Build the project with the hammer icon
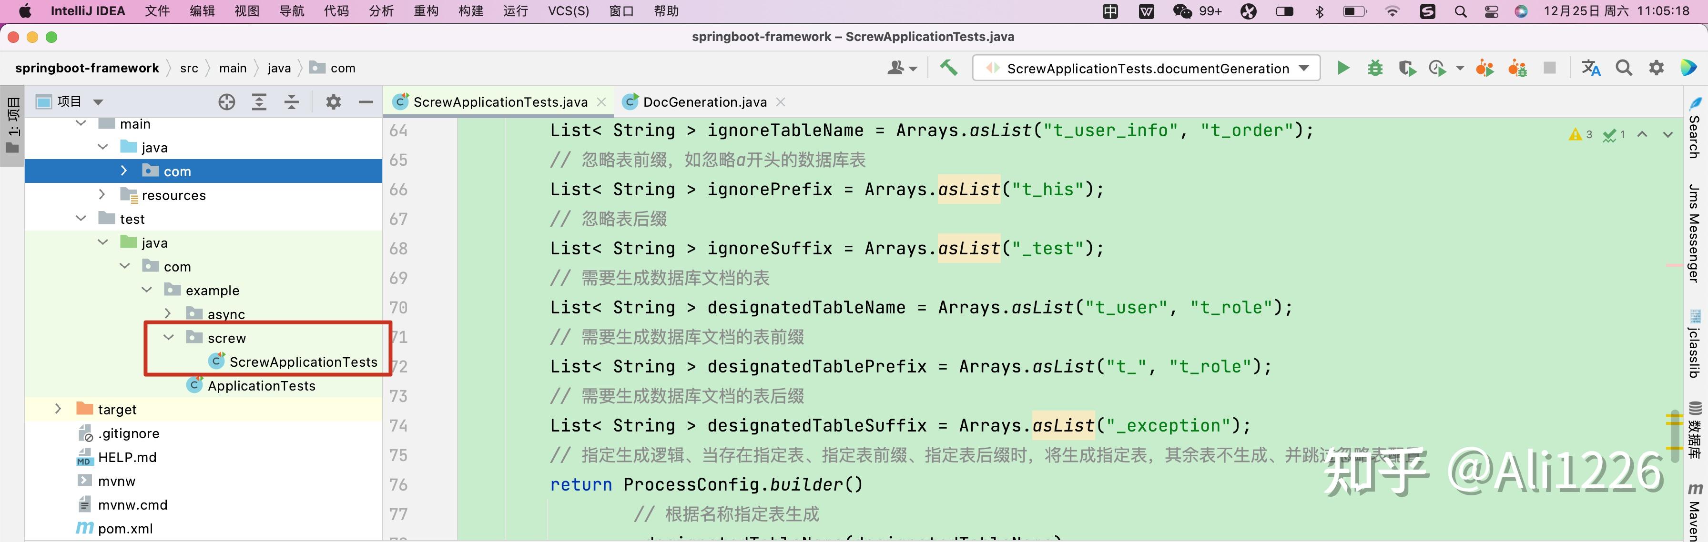 (x=948, y=68)
